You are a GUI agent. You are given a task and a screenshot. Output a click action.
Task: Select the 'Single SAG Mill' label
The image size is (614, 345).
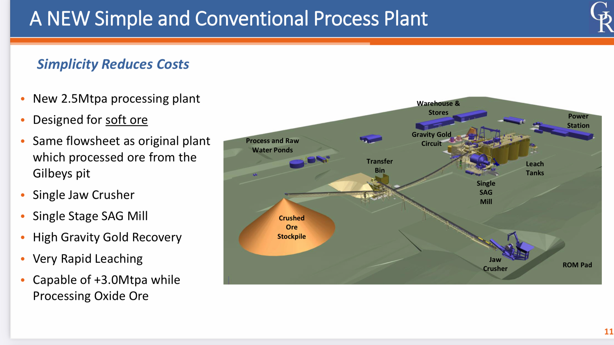(x=486, y=193)
